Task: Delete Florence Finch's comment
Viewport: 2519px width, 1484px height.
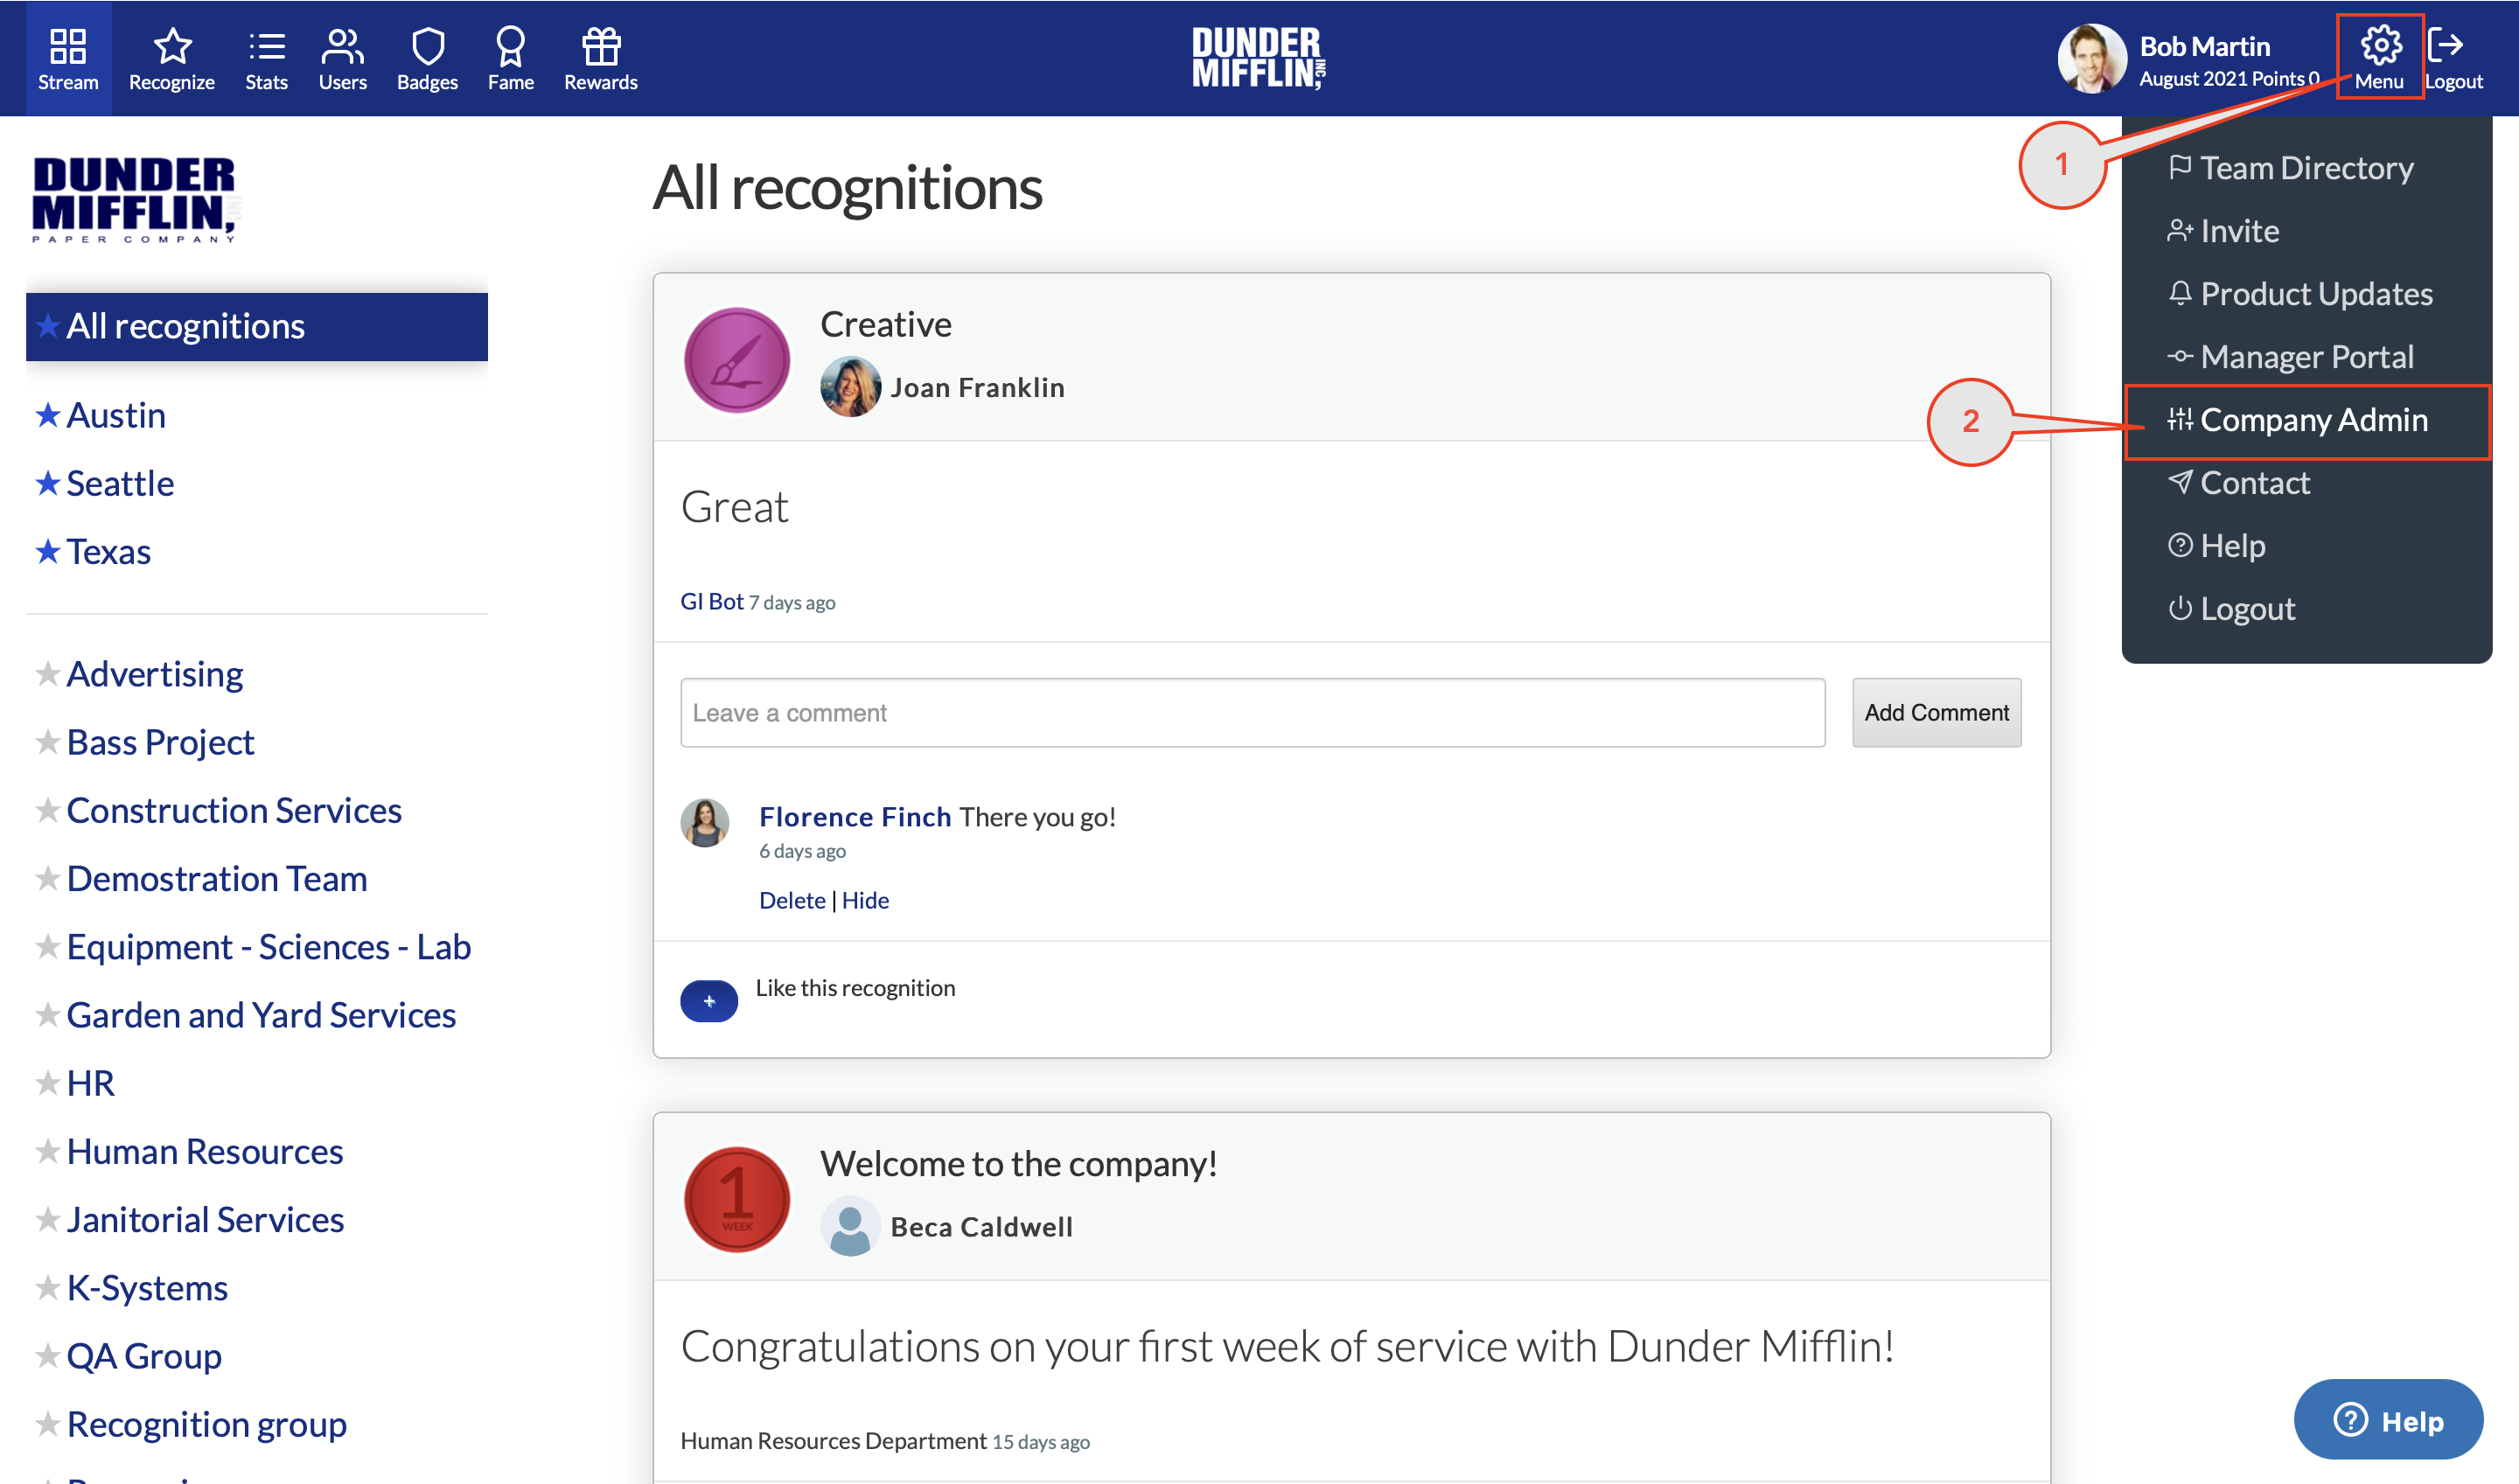Action: tap(792, 899)
